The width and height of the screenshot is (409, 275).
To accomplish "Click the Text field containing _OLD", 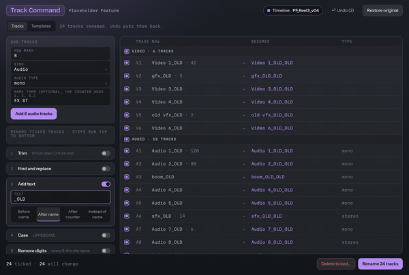I will pos(61,197).
